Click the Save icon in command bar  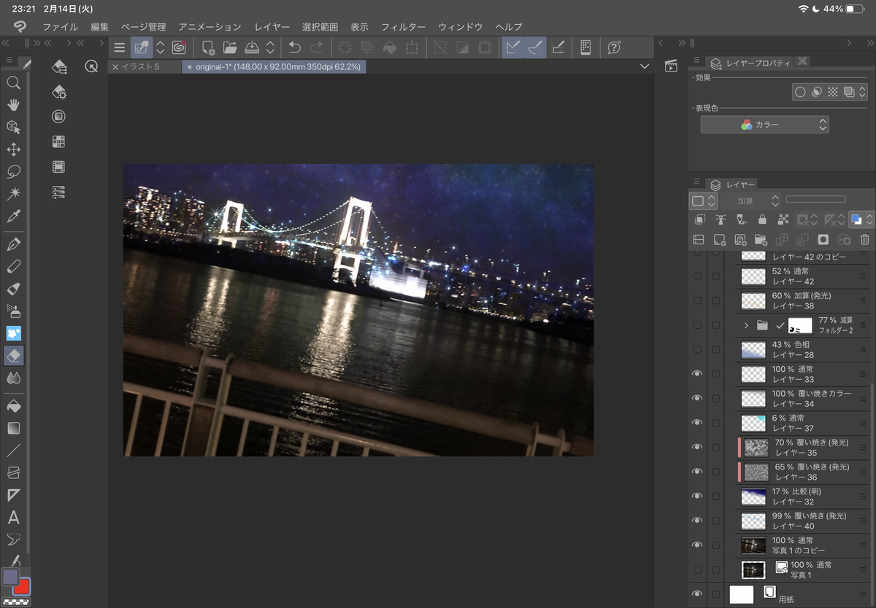pos(252,47)
